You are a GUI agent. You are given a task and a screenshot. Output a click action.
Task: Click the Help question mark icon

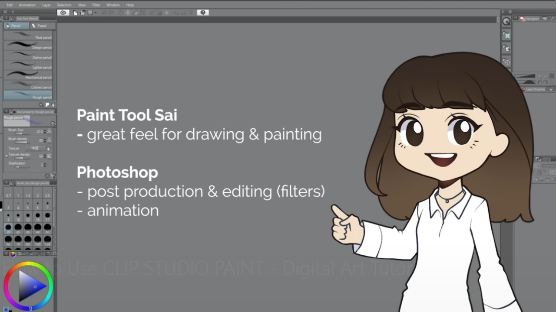[x=203, y=13]
